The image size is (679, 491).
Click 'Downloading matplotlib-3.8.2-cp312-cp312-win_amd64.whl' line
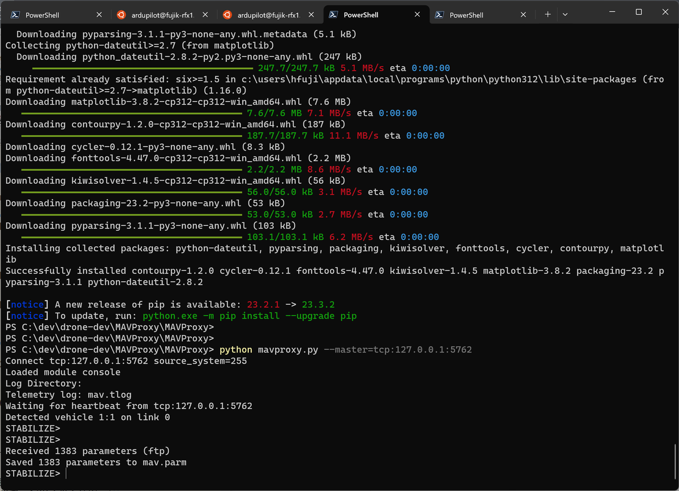coord(178,102)
